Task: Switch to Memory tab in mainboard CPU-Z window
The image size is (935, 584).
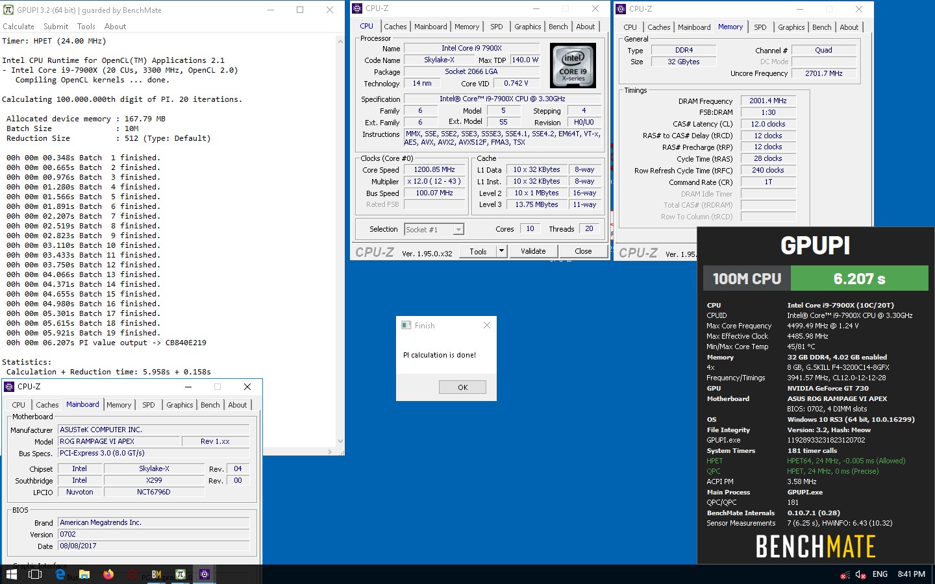Action: coord(119,405)
